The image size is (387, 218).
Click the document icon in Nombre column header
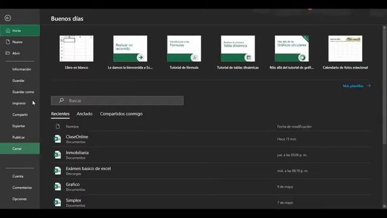point(58,127)
